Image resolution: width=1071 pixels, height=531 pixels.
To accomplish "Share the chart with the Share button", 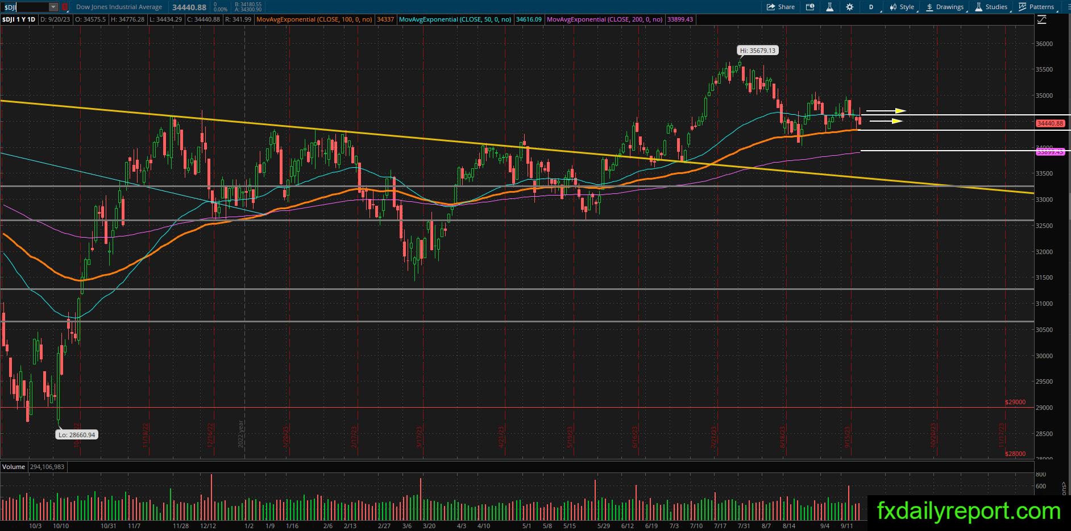I will [781, 7].
